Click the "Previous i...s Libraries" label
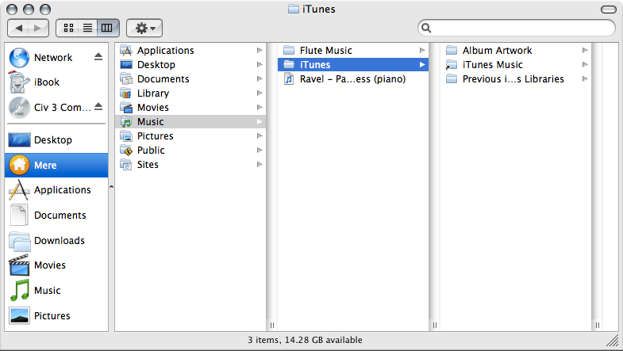 click(x=513, y=79)
